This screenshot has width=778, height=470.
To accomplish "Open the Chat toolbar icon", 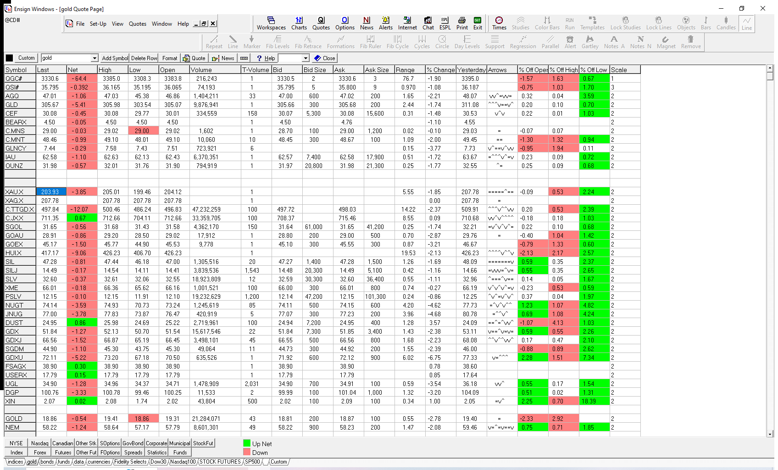I will pyautogui.click(x=428, y=23).
